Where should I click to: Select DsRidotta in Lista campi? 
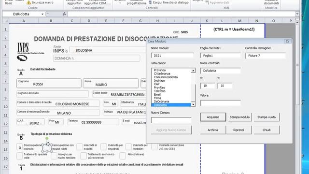pos(171,105)
